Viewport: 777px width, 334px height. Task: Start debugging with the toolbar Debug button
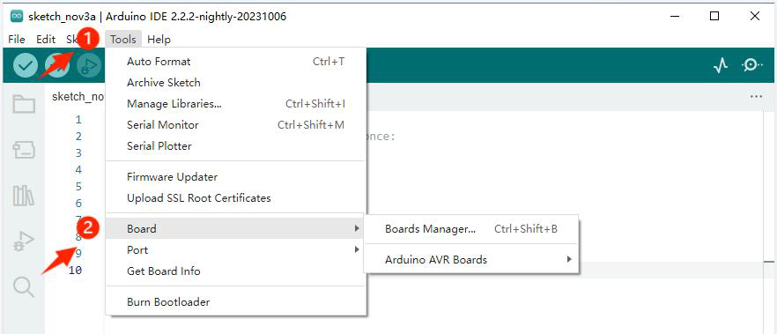pos(89,66)
